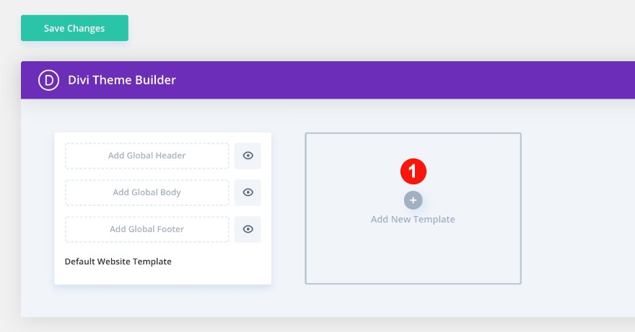Click the canvas gap between the two template cards
This screenshot has height=332, width=635.
tap(288, 209)
